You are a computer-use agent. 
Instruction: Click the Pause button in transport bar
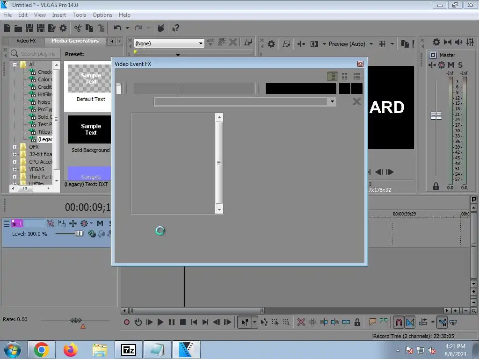[171, 322]
